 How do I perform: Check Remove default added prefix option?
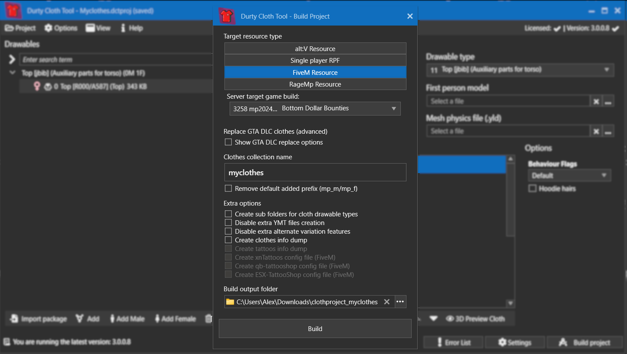coord(228,188)
